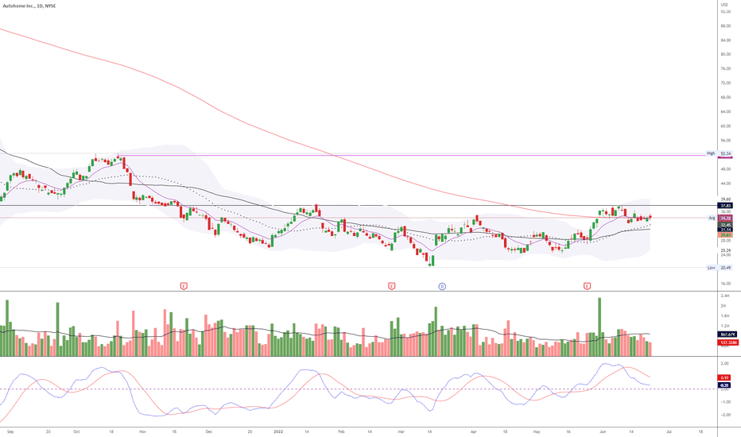741x437 pixels.
Task: Select the High 52.34 price label
Action: [x=719, y=153]
